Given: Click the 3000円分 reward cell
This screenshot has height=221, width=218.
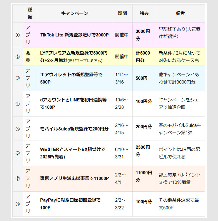Looking at the screenshot, I should (x=144, y=35).
